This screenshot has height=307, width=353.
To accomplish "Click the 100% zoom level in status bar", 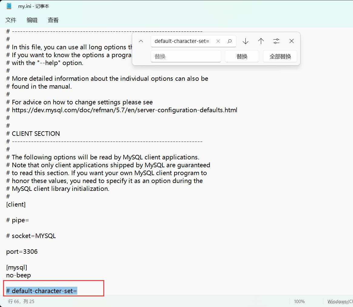I will 299,301.
